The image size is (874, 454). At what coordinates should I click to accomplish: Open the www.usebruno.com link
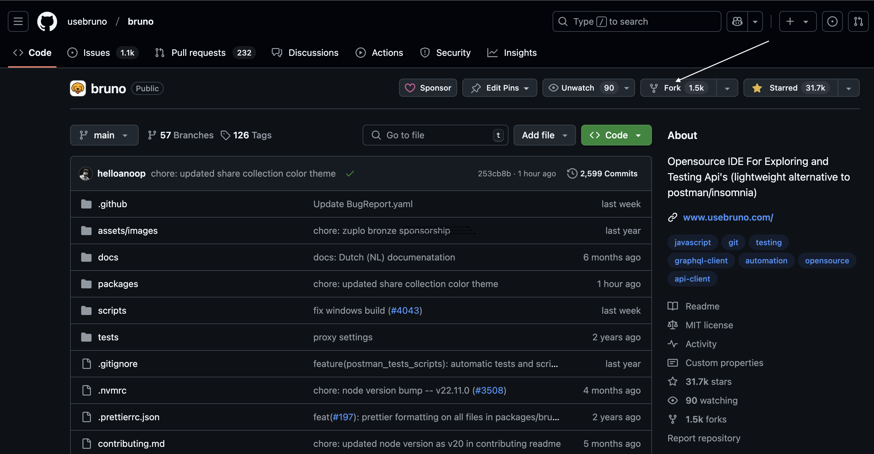pos(728,217)
